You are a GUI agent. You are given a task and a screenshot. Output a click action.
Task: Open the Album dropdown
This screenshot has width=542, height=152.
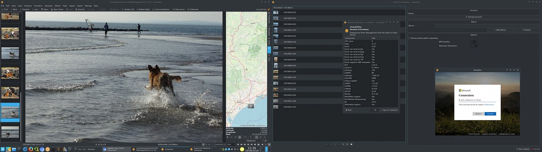487,26
